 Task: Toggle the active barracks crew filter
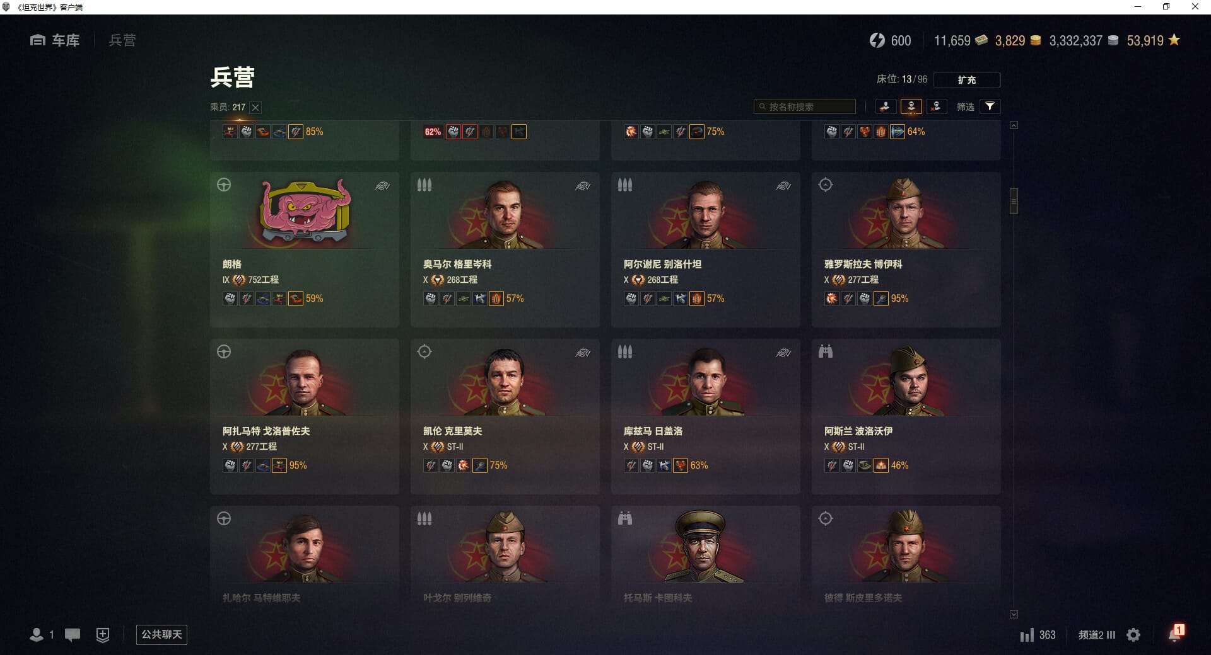pos(911,106)
